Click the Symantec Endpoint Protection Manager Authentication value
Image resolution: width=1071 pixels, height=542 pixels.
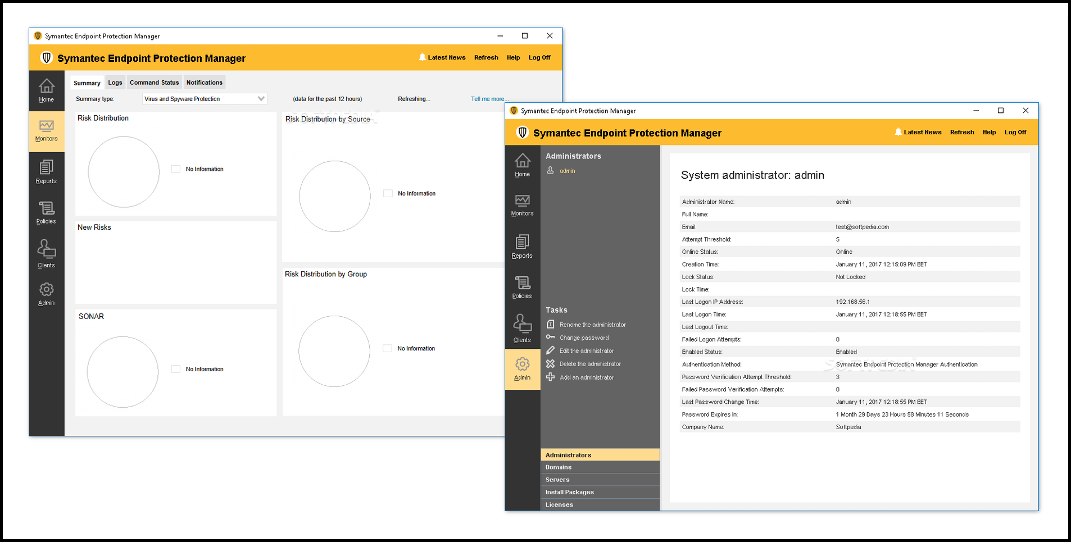point(906,365)
